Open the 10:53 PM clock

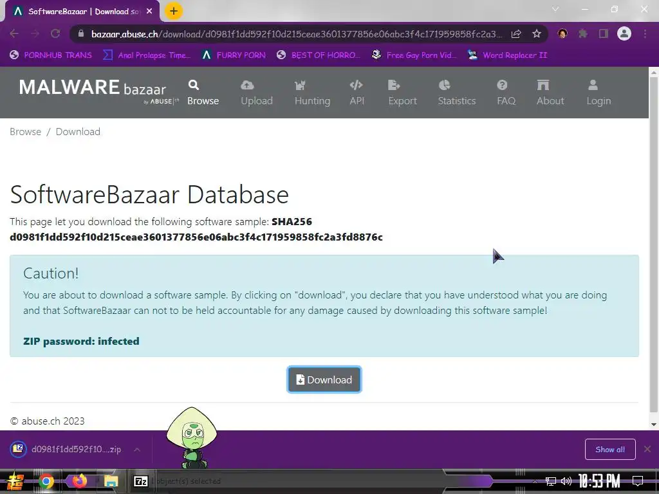pyautogui.click(x=599, y=481)
